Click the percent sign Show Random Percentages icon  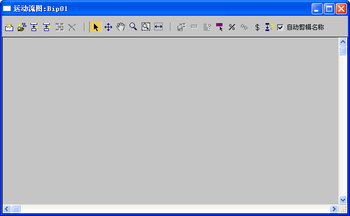point(232,27)
